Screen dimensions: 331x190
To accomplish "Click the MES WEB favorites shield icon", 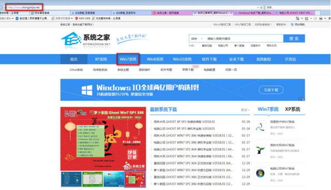I will click(77, 19).
